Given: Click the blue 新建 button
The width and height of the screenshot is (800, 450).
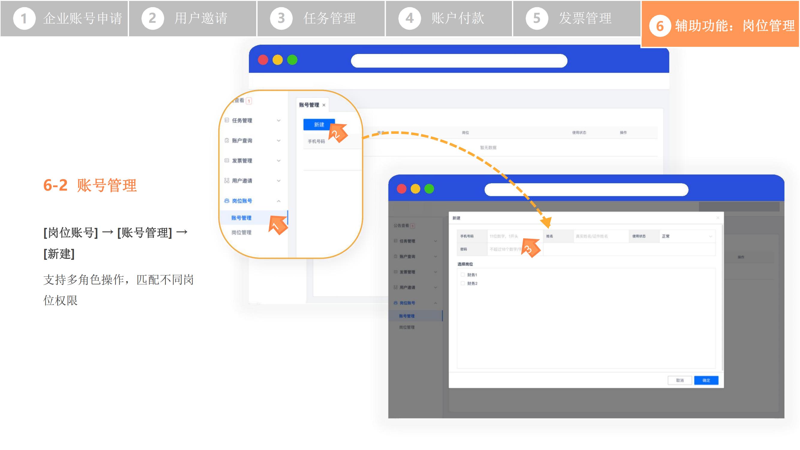Looking at the screenshot, I should click(319, 124).
